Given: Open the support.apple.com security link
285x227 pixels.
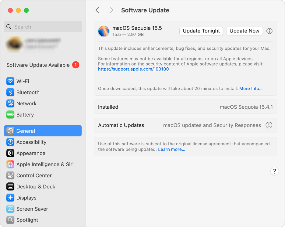Looking at the screenshot, I should 133,69.
